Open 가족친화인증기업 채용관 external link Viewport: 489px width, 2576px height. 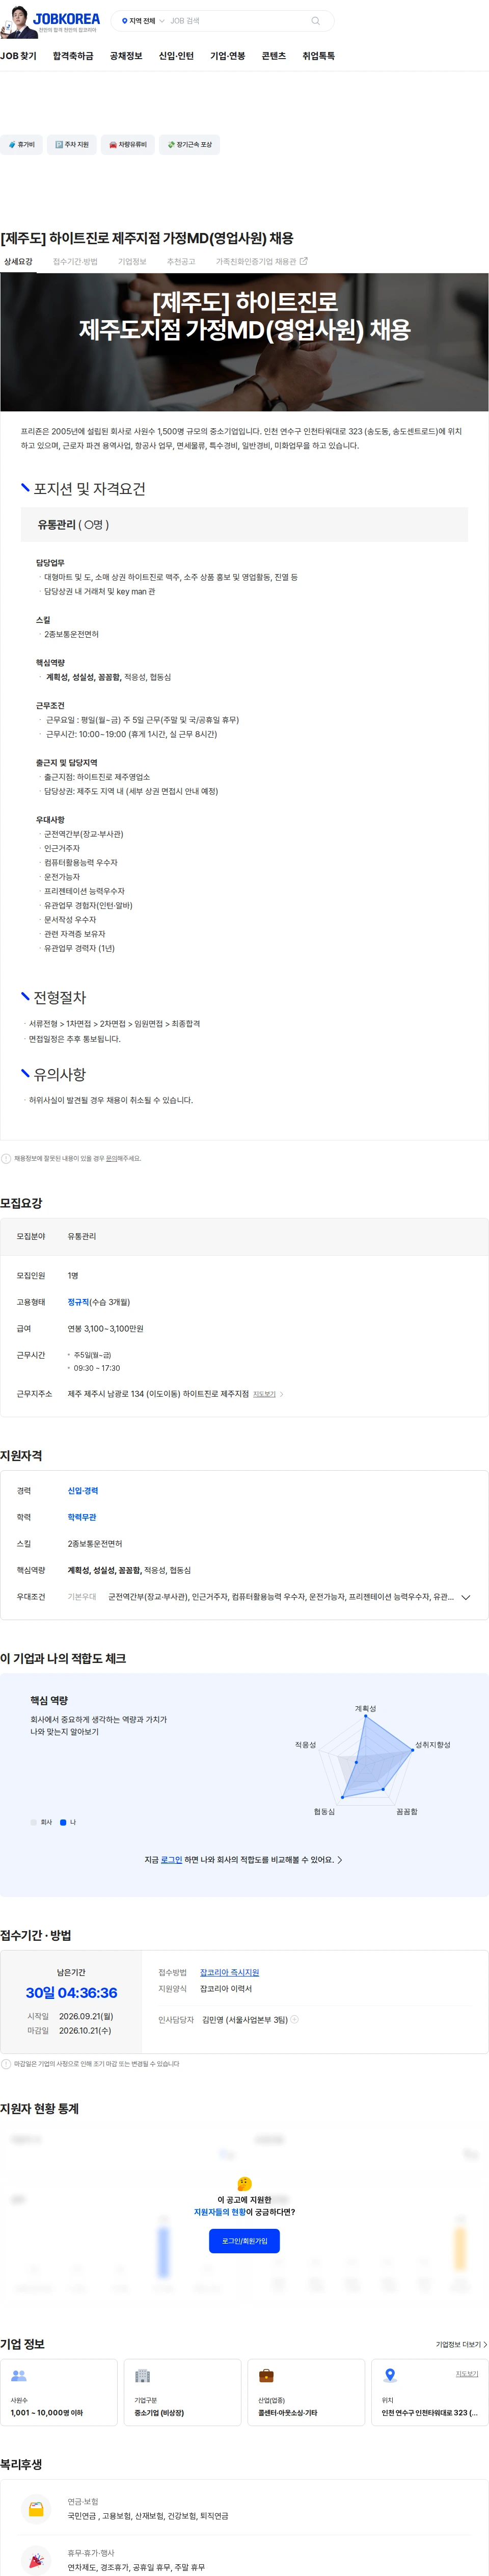pyautogui.click(x=261, y=262)
